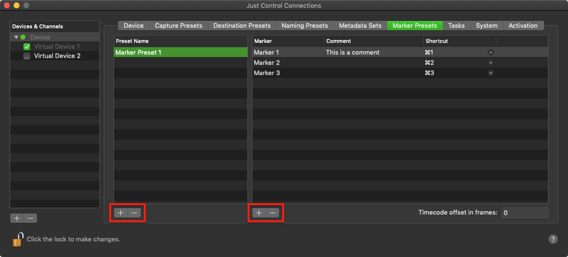Remove the selected marker preset
The image size is (568, 257).
tap(134, 213)
